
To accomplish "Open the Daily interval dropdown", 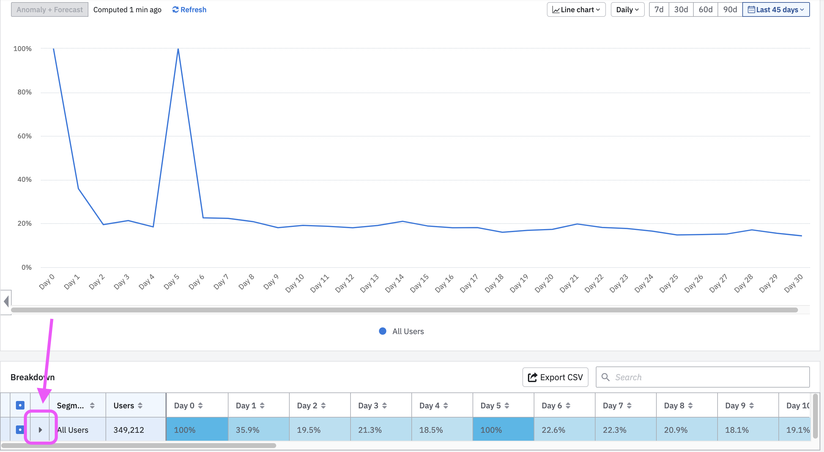I will [x=627, y=9].
